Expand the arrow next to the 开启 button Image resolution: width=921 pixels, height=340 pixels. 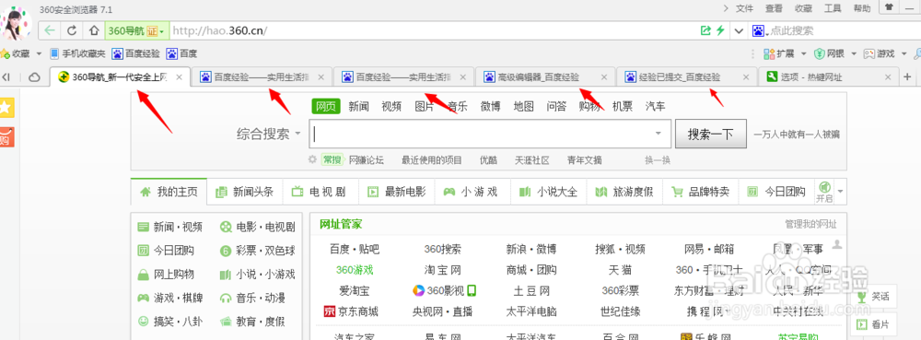coord(840,192)
